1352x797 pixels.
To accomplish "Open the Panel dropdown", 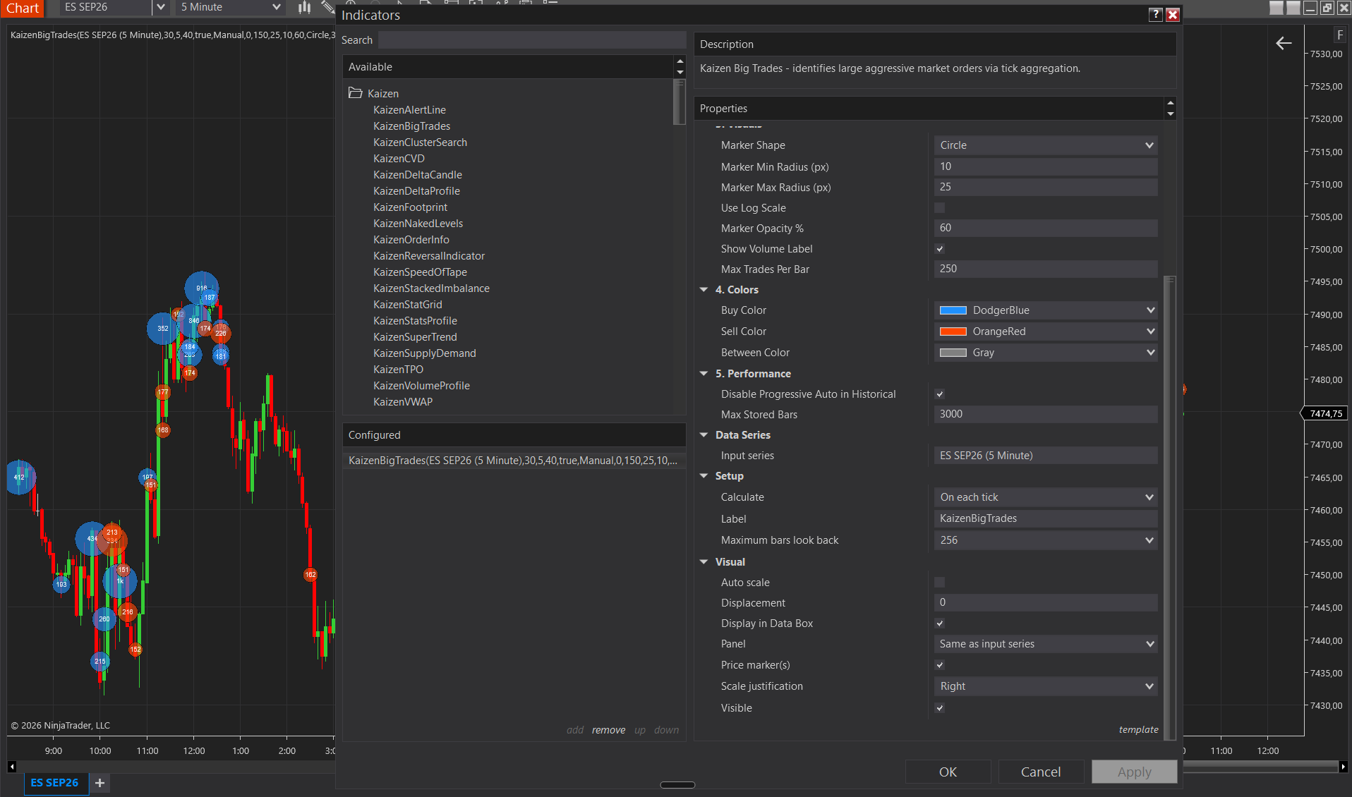I will pos(1046,644).
